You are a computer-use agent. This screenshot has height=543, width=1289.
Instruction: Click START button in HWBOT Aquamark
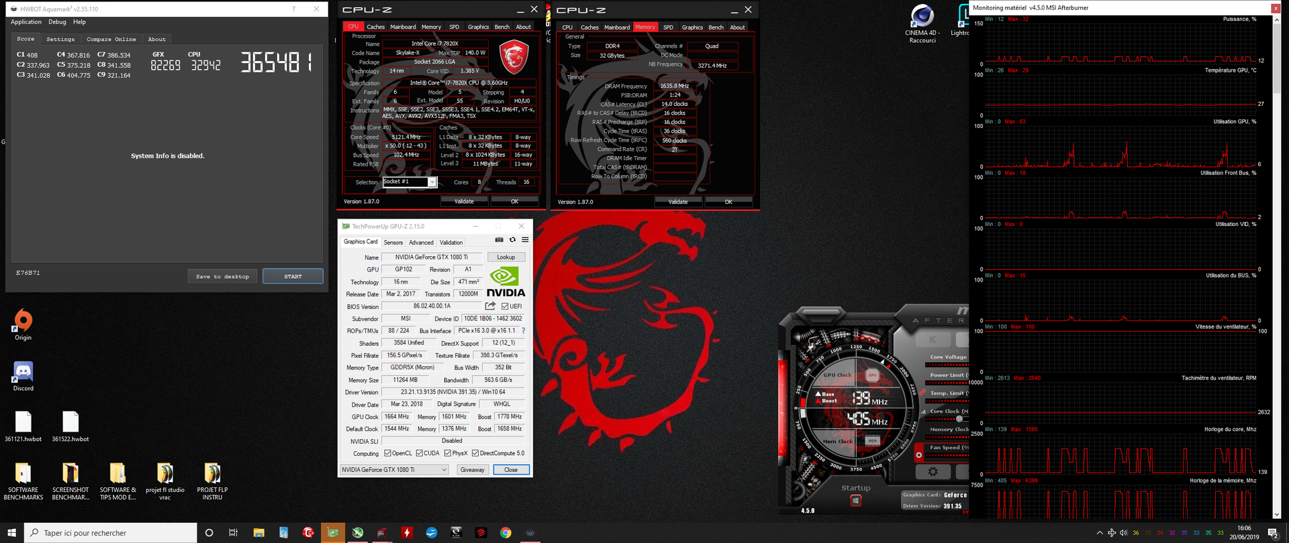pyautogui.click(x=293, y=276)
